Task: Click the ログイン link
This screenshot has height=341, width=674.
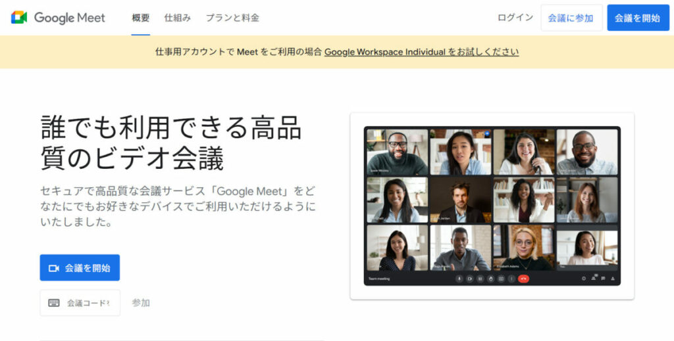Action: click(515, 18)
